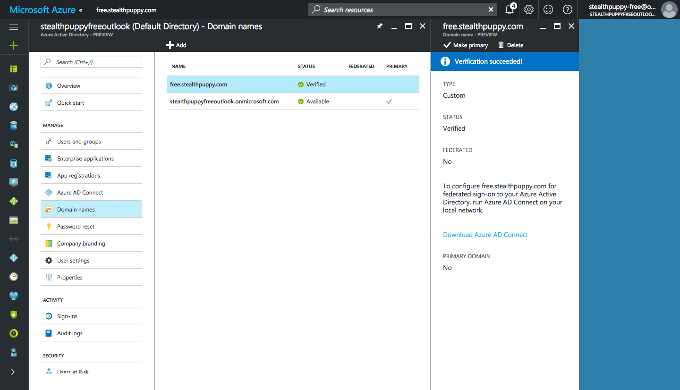Collapse breadcrumb chevrons next to Microsoft Azure
The image size is (680, 390).
click(80, 10)
